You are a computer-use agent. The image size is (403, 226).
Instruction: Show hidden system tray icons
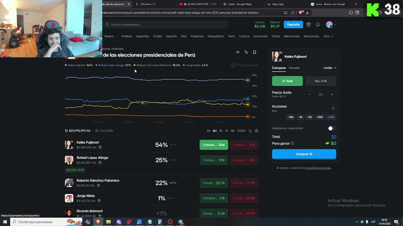(357, 222)
